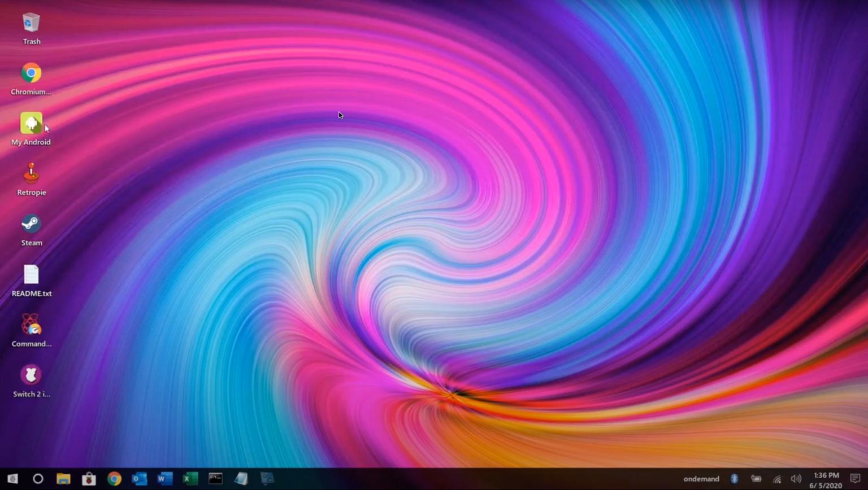Click the Bluetooth tray icon

(x=734, y=479)
